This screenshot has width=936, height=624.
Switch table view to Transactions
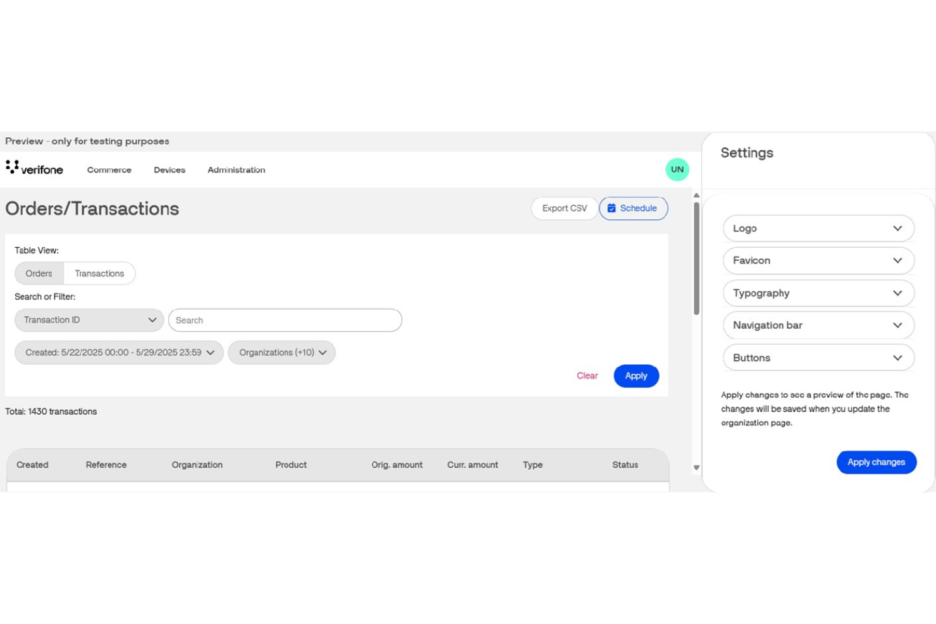point(99,274)
